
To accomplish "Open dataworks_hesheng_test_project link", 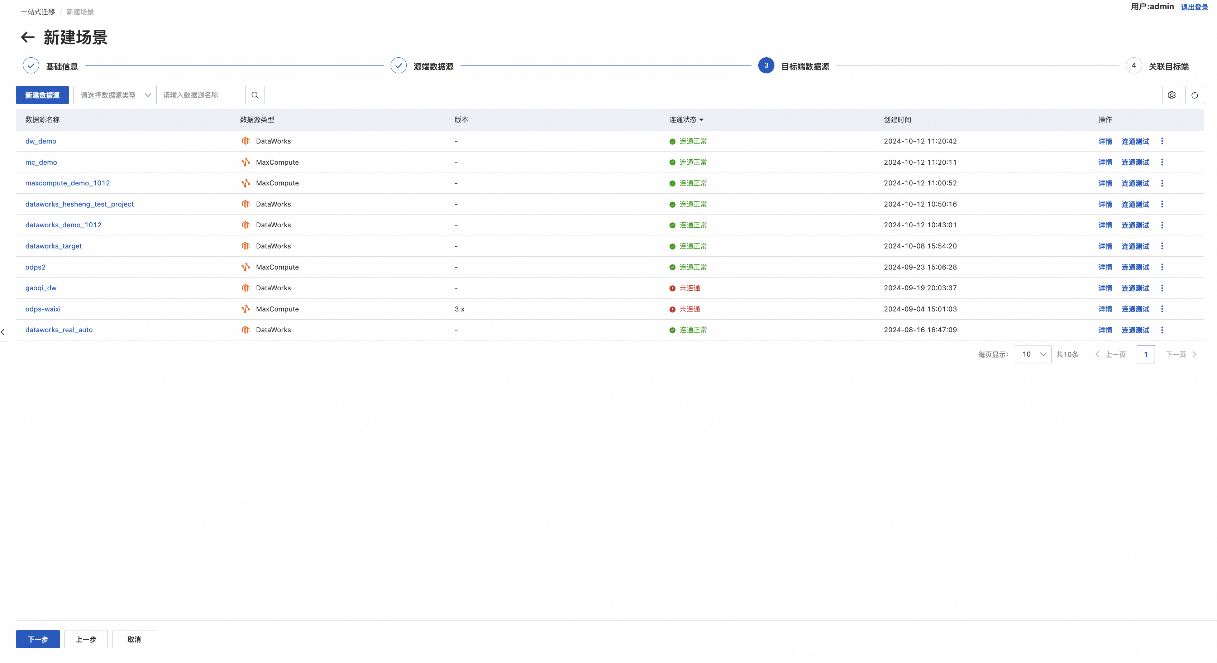I will [x=79, y=204].
